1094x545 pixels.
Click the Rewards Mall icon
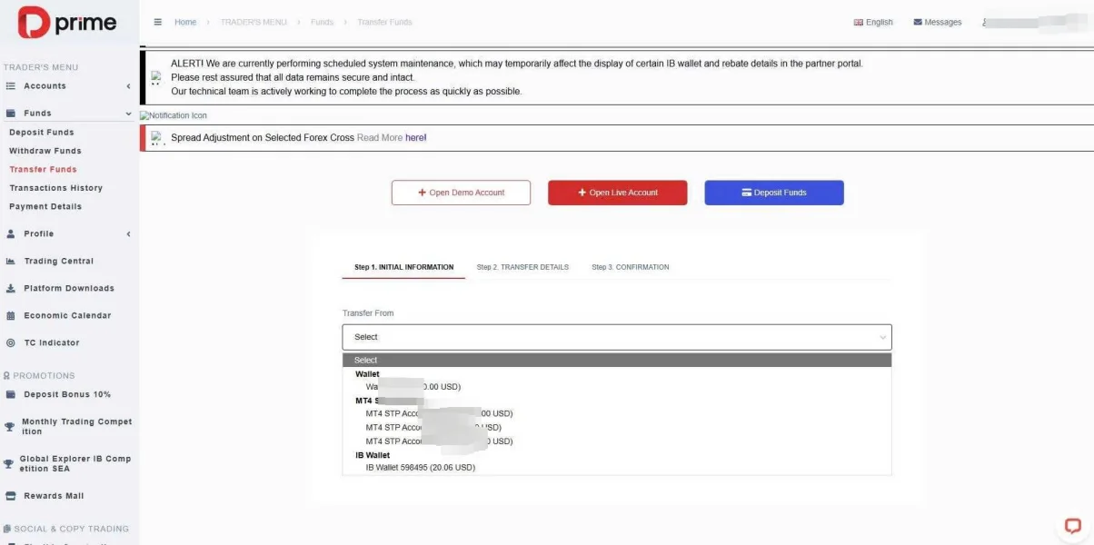click(x=11, y=496)
